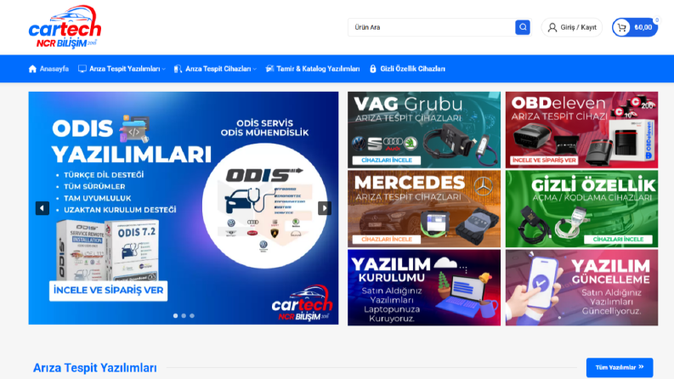Select the first carousel dot
The image size is (674, 379).
coord(175,316)
